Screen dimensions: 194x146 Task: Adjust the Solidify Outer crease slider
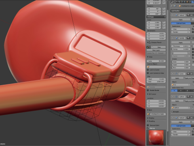pyautogui.click(x=181, y=65)
